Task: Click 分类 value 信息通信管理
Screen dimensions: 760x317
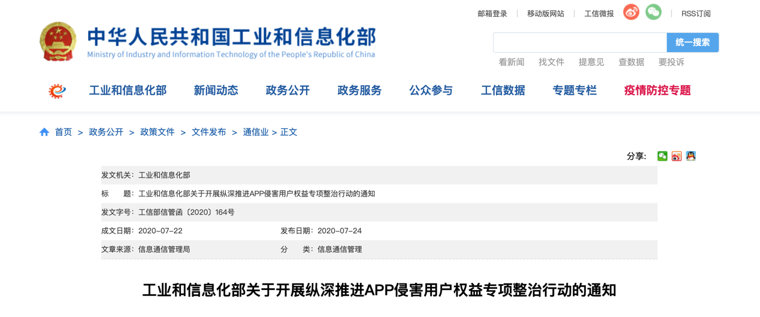Action: click(340, 249)
